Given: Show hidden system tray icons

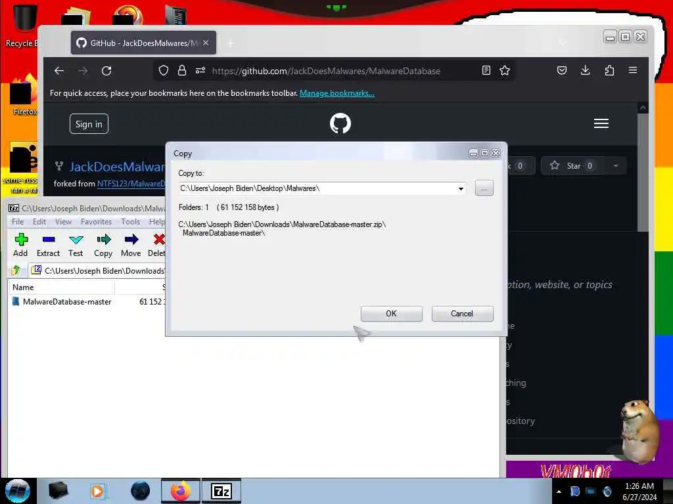Looking at the screenshot, I should pos(559,492).
